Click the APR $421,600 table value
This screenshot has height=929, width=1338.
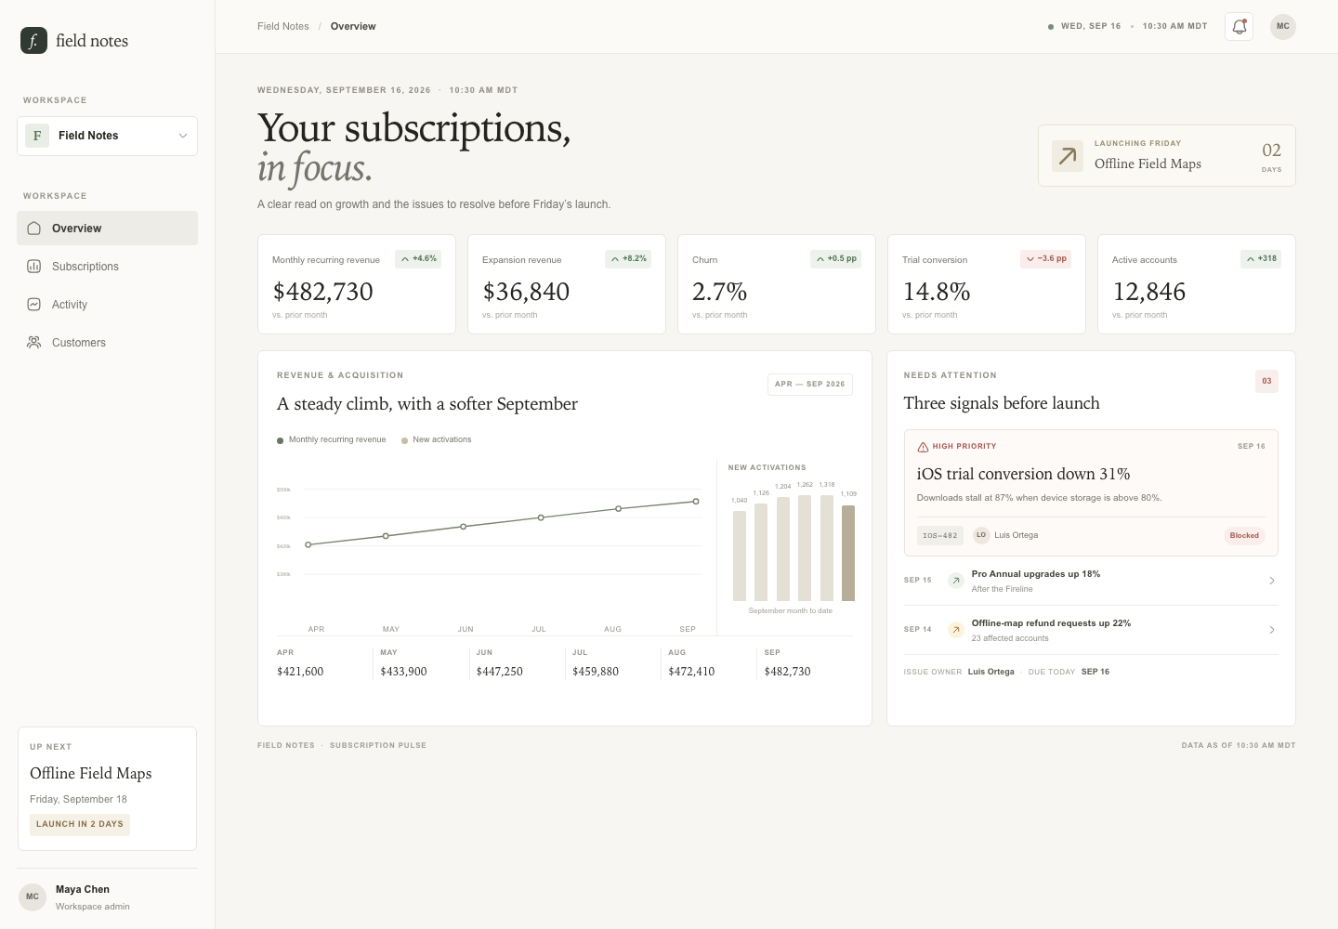coord(300,672)
